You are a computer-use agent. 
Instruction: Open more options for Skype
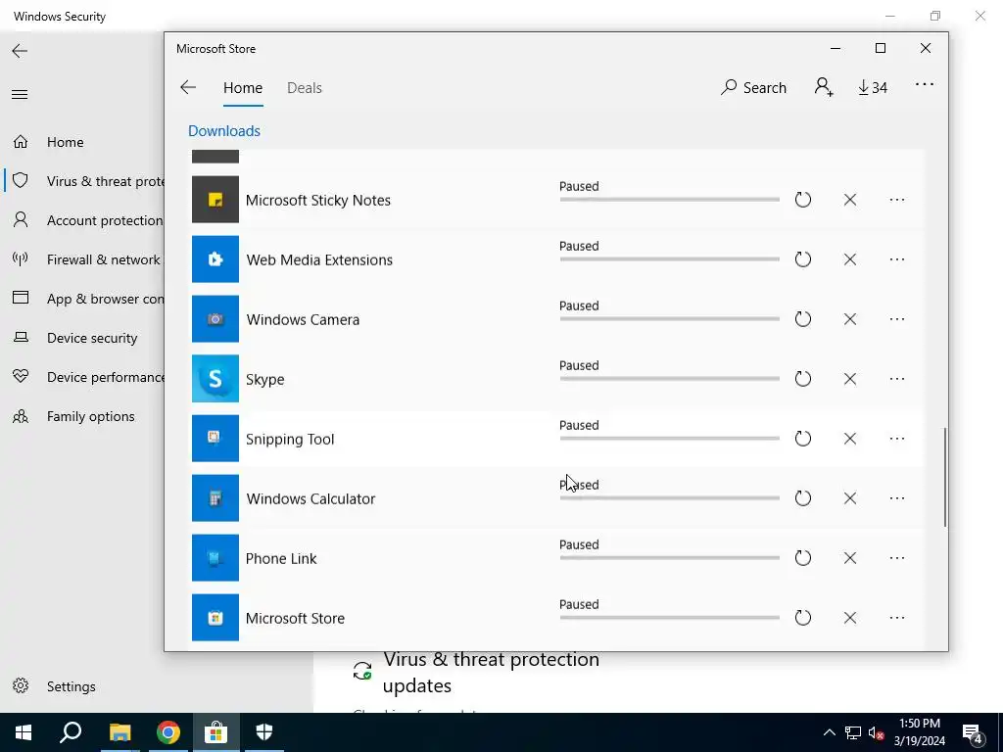(x=897, y=379)
